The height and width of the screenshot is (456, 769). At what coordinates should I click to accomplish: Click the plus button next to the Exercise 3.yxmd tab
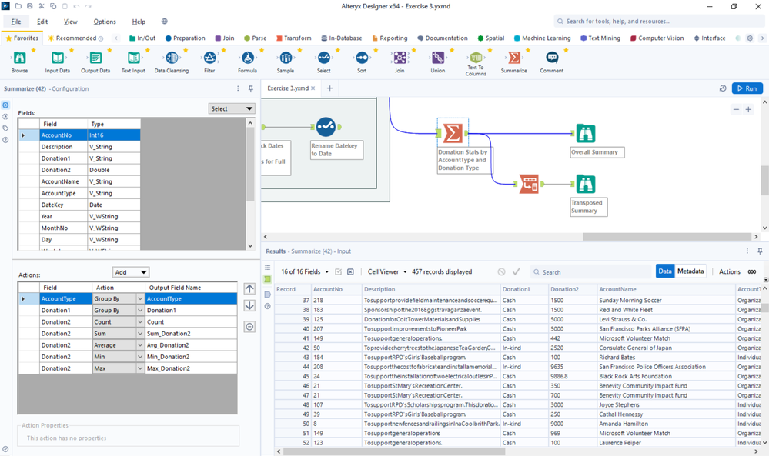[329, 88]
